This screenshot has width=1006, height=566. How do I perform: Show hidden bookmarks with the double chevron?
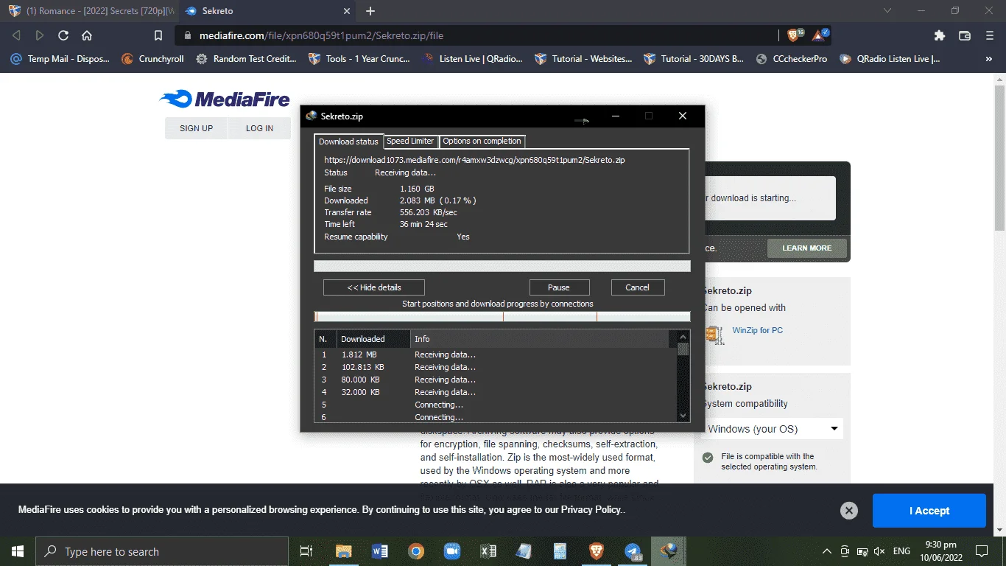pyautogui.click(x=989, y=59)
